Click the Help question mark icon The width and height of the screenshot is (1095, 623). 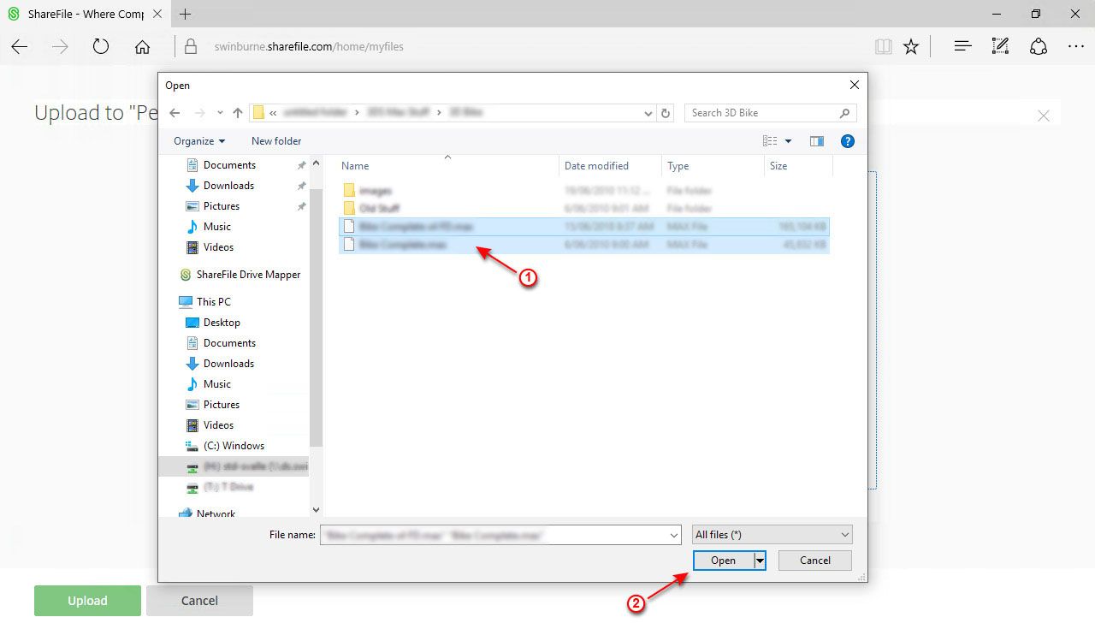coord(847,141)
